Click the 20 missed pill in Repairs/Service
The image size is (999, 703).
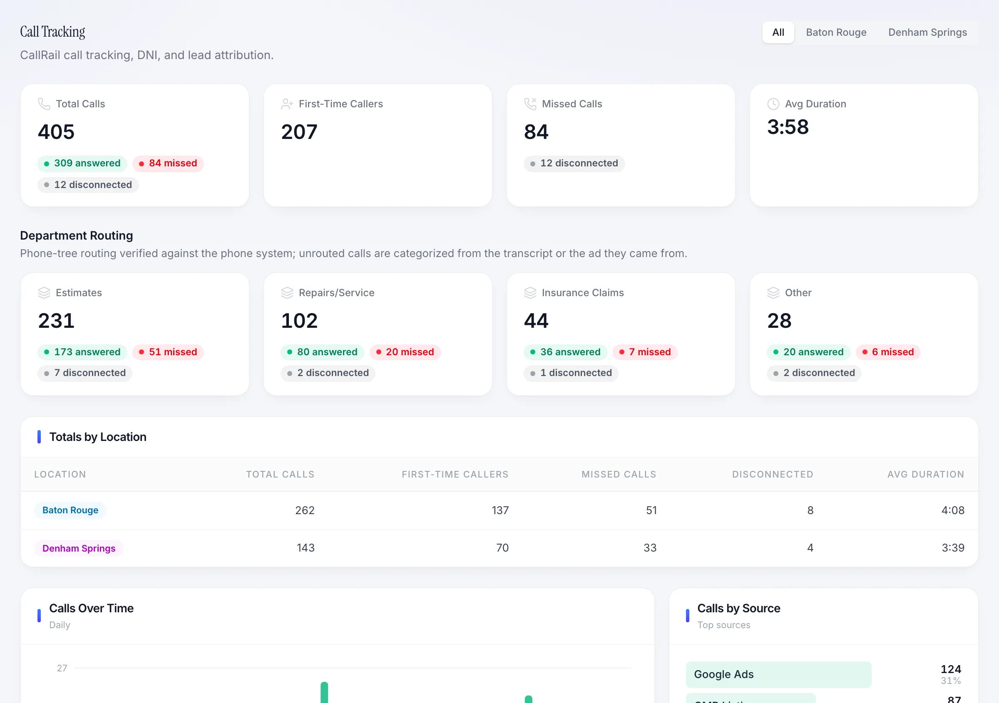[x=405, y=352]
